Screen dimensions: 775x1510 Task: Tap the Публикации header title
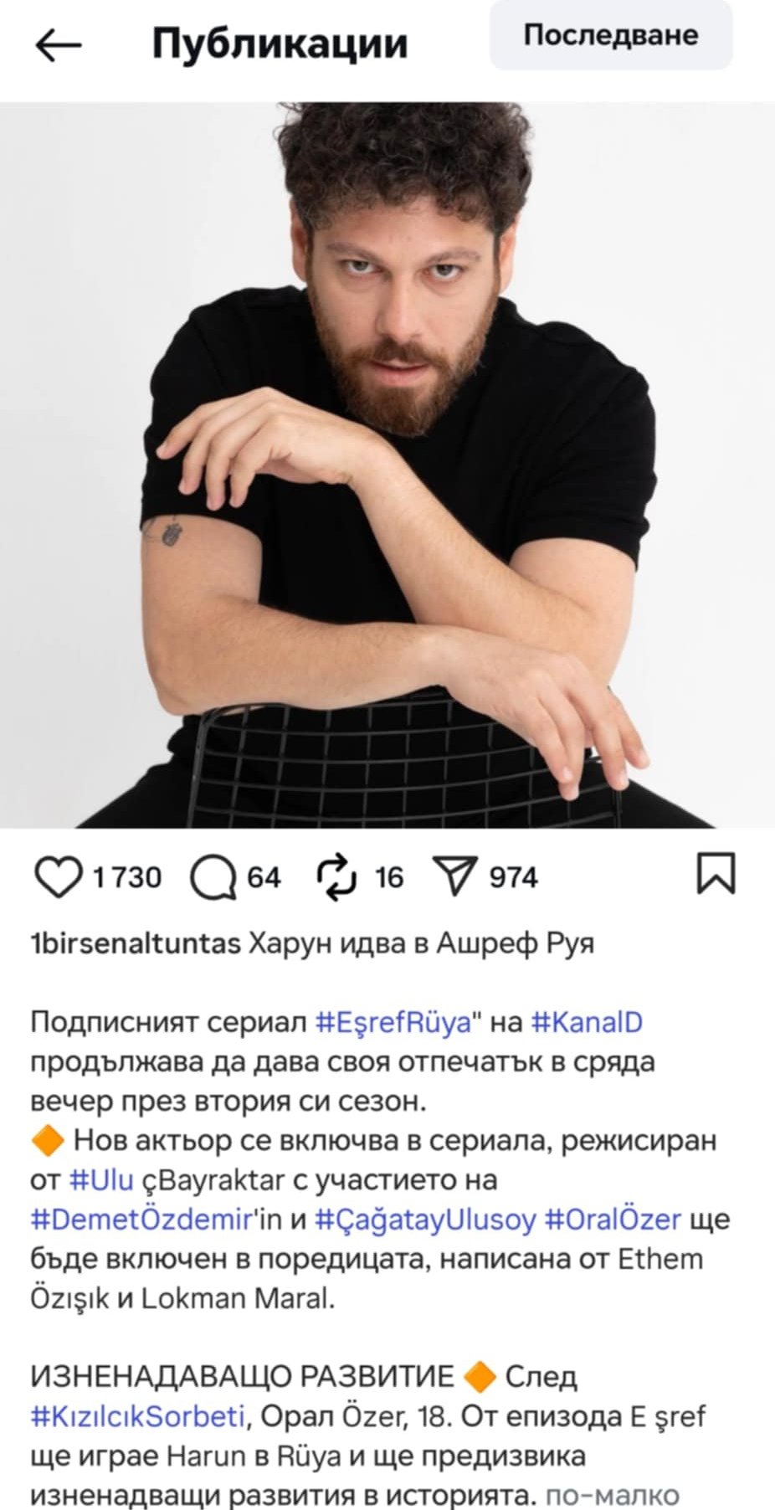point(280,44)
